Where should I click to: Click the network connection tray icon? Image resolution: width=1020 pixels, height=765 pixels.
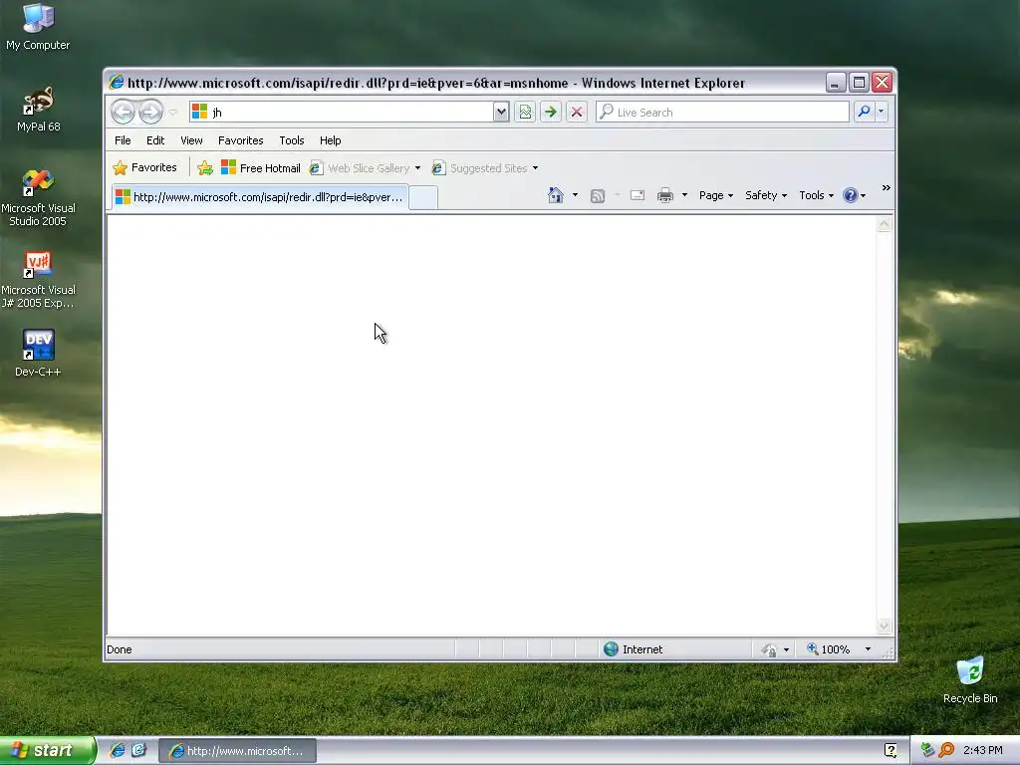point(928,751)
